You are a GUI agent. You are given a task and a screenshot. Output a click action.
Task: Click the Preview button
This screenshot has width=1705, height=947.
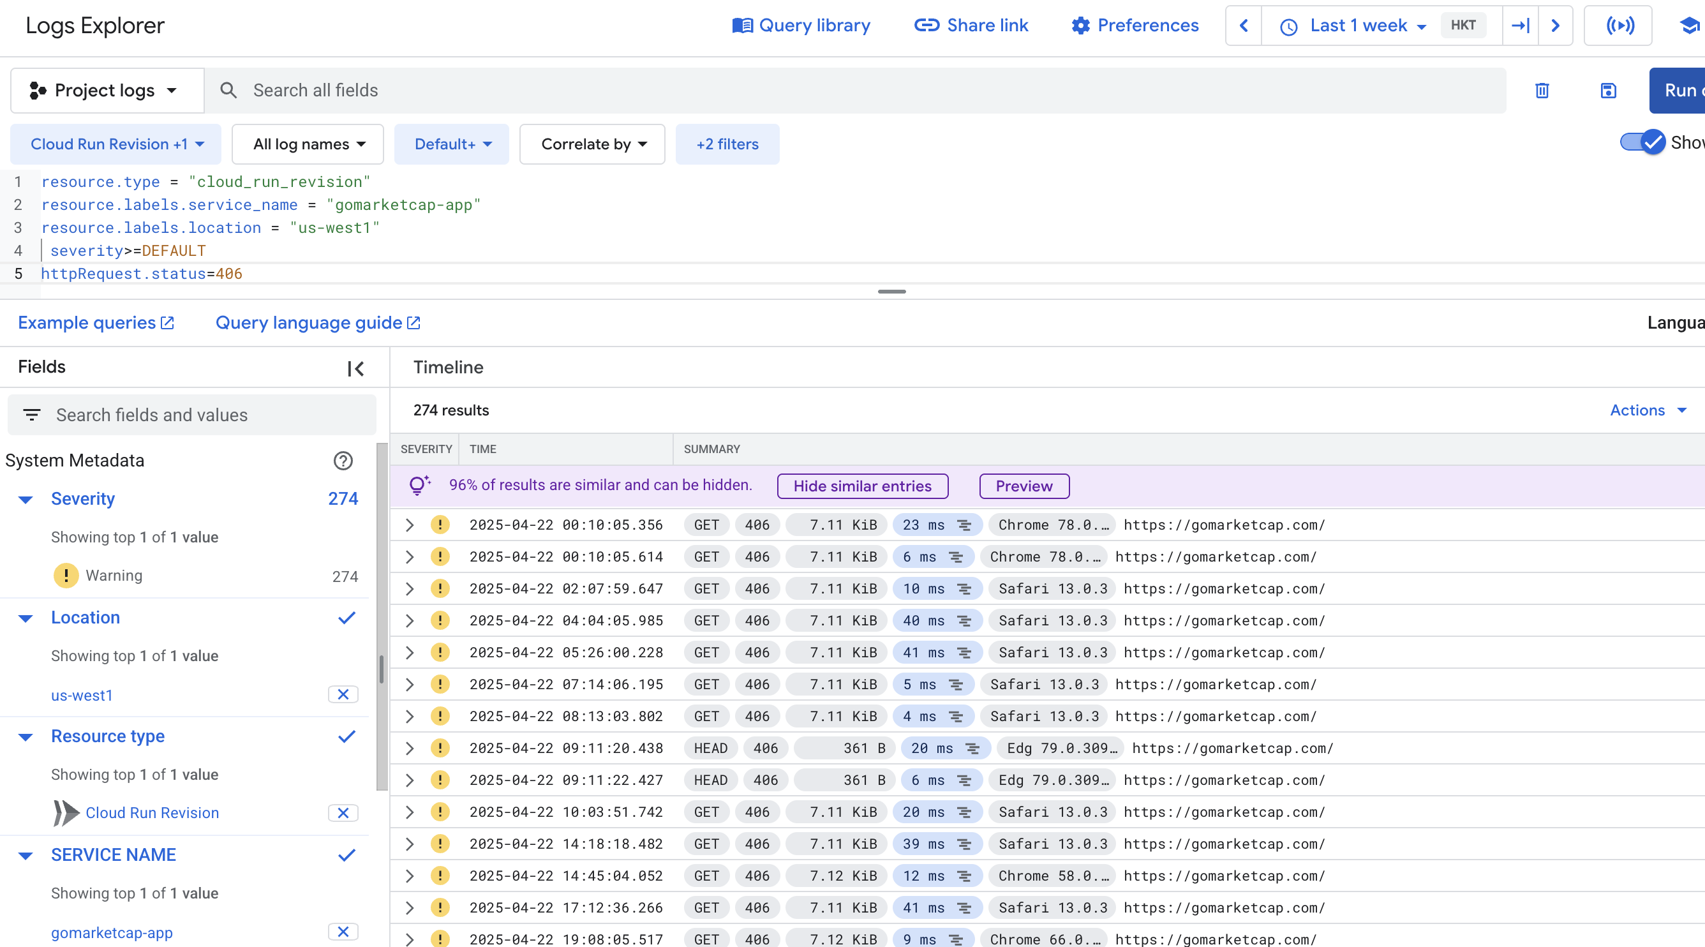click(x=1024, y=486)
